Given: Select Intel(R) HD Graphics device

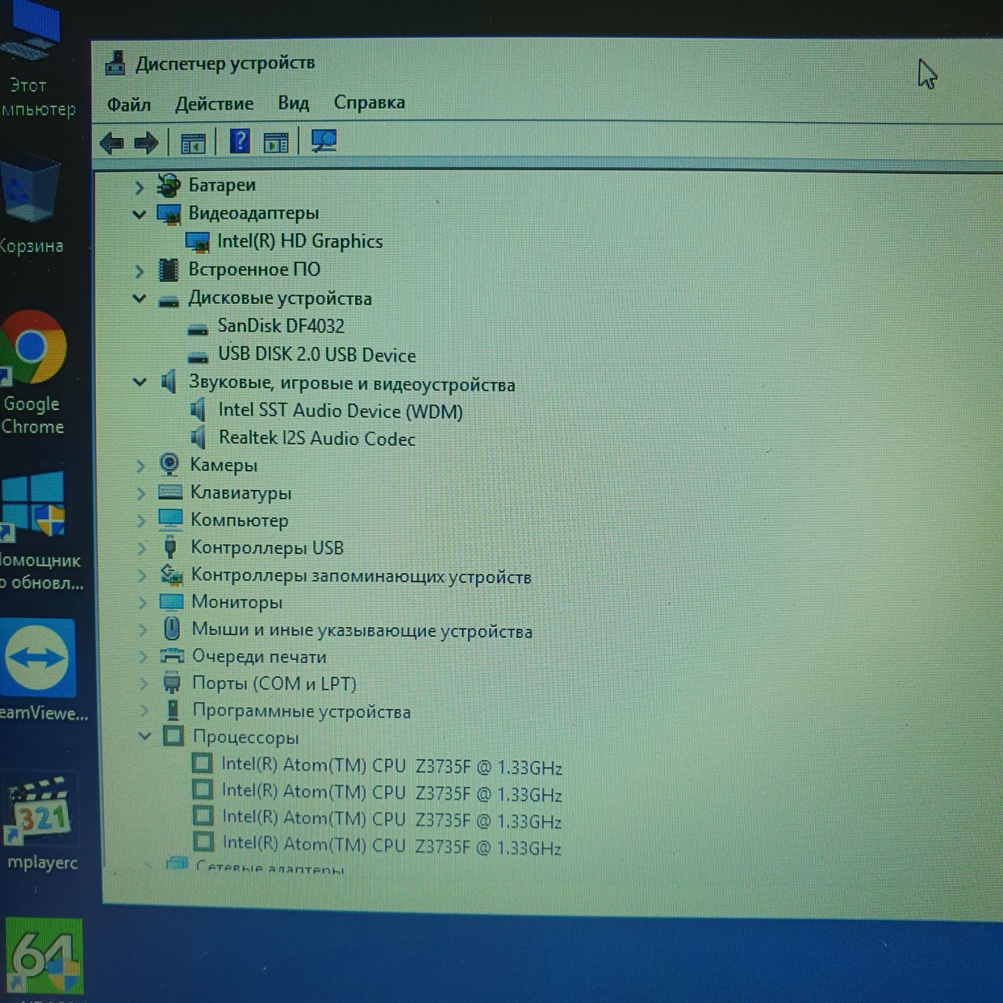Looking at the screenshot, I should coord(300,241).
